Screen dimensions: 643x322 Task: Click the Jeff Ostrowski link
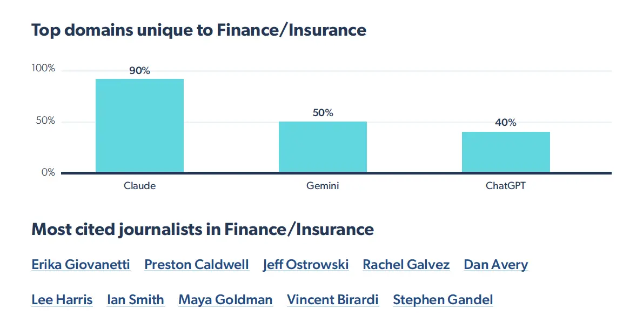coord(306,265)
